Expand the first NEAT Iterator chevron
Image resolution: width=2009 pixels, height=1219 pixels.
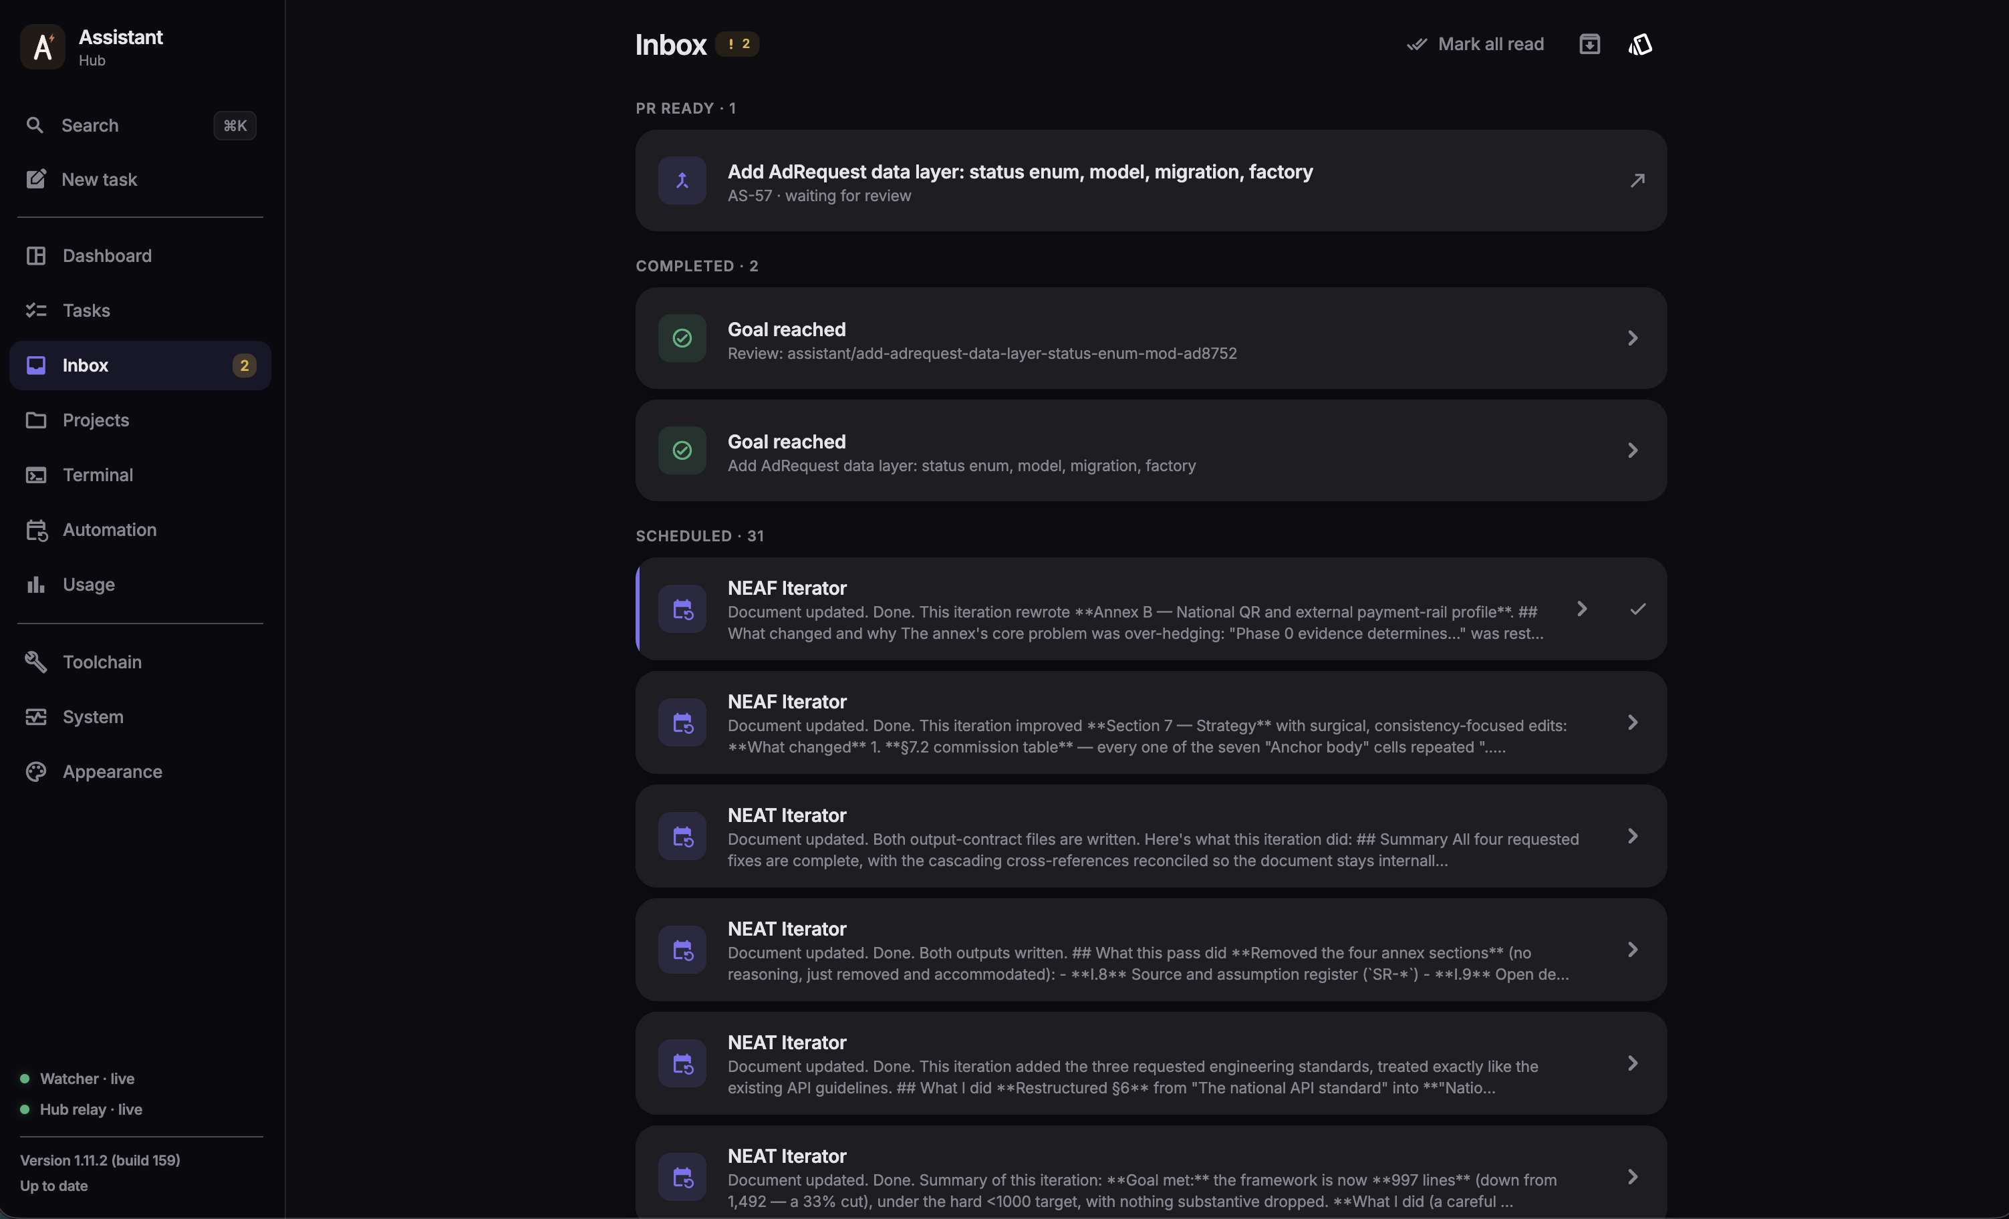coord(1632,836)
